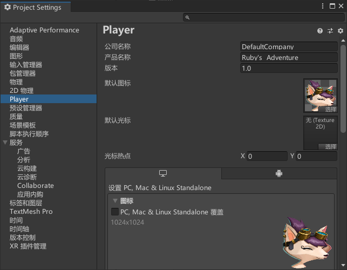This screenshot has width=347, height=270.
Task: Select Player in the sidebar list
Action: [x=49, y=99]
